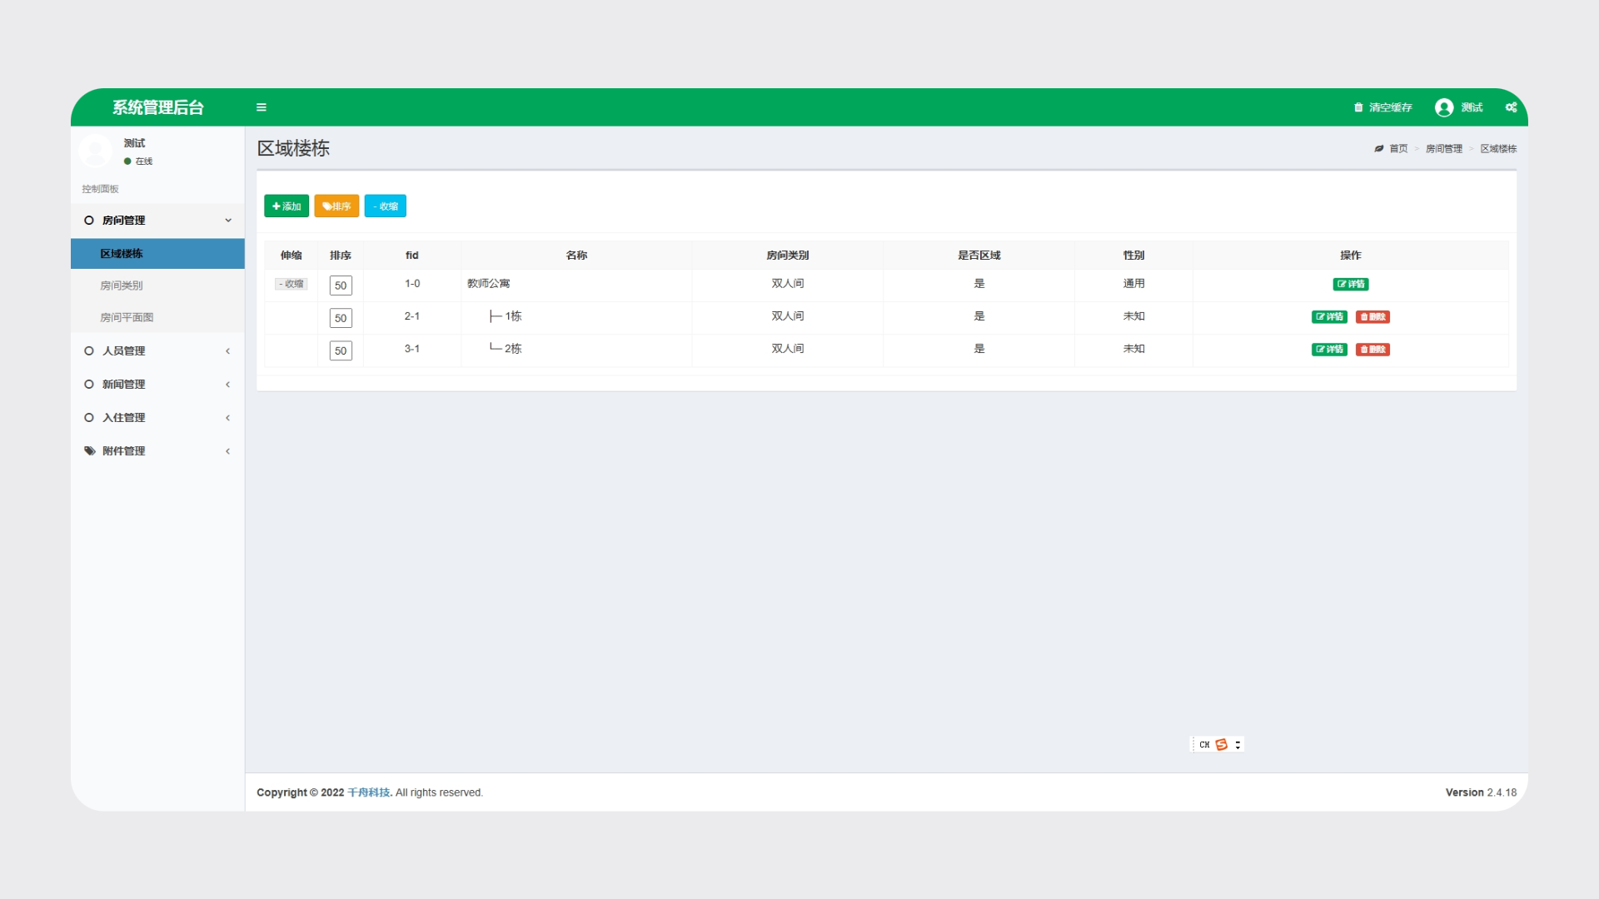Image resolution: width=1599 pixels, height=899 pixels.
Task: Toggle the sidebar with the hamburger icon
Action: point(261,107)
